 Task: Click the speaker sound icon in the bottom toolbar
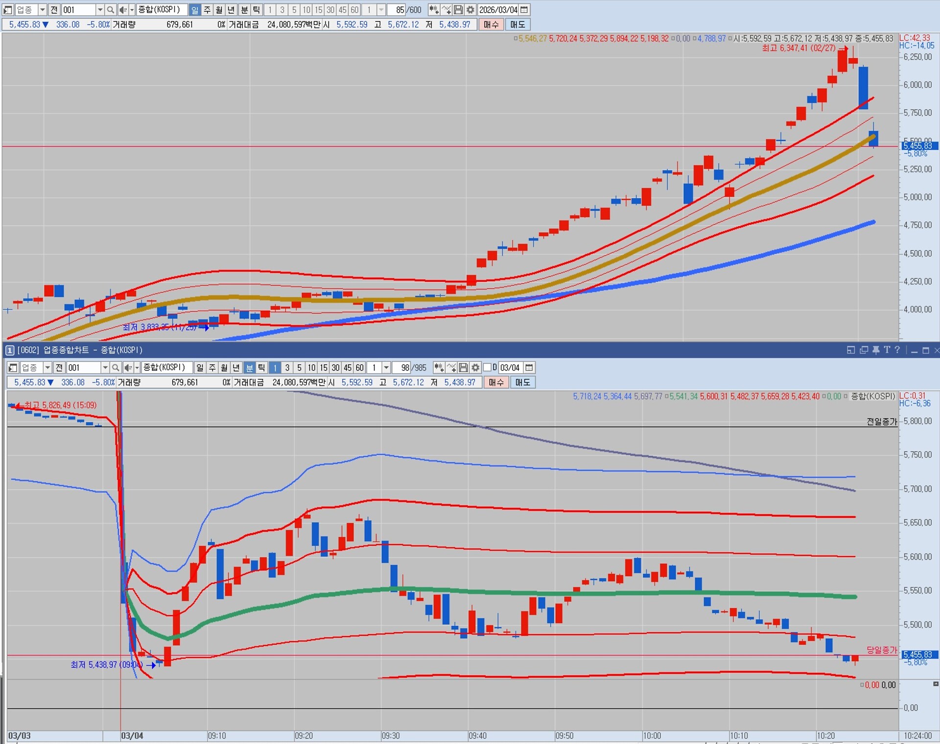tap(128, 367)
